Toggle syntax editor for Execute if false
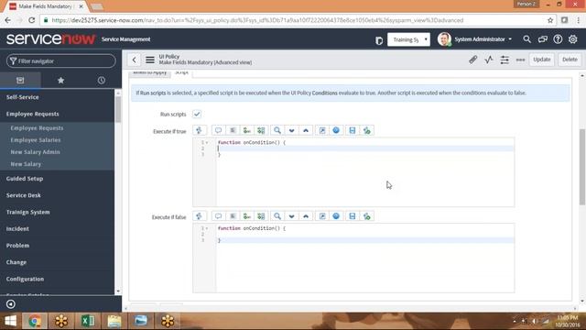The width and height of the screenshot is (586, 330). pos(200,216)
